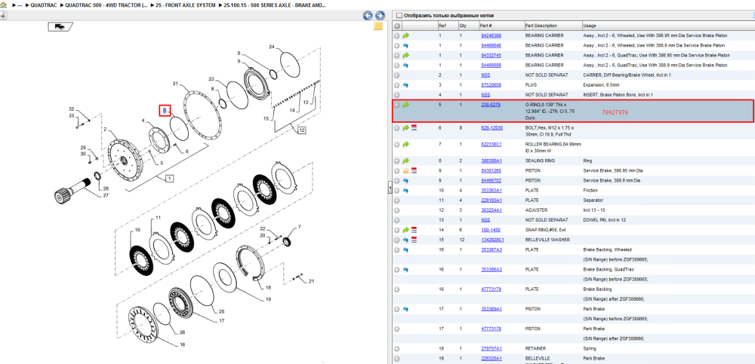Screen dimensions: 755x364
Task: Click the tractor orientation icon on diagram
Action: tap(60, 27)
